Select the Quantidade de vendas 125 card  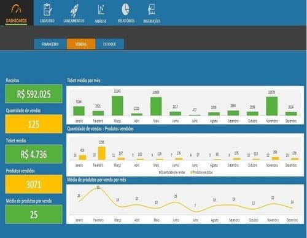[x=34, y=124]
